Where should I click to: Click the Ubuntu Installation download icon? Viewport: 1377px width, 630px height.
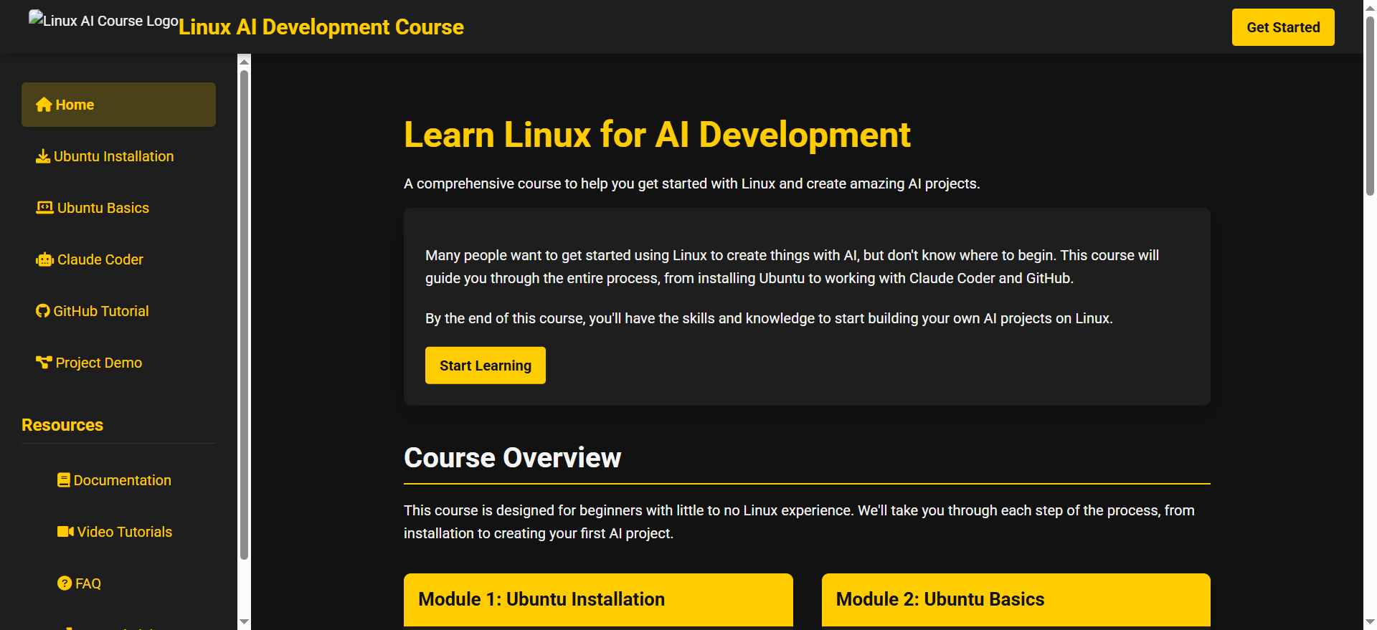(x=43, y=156)
